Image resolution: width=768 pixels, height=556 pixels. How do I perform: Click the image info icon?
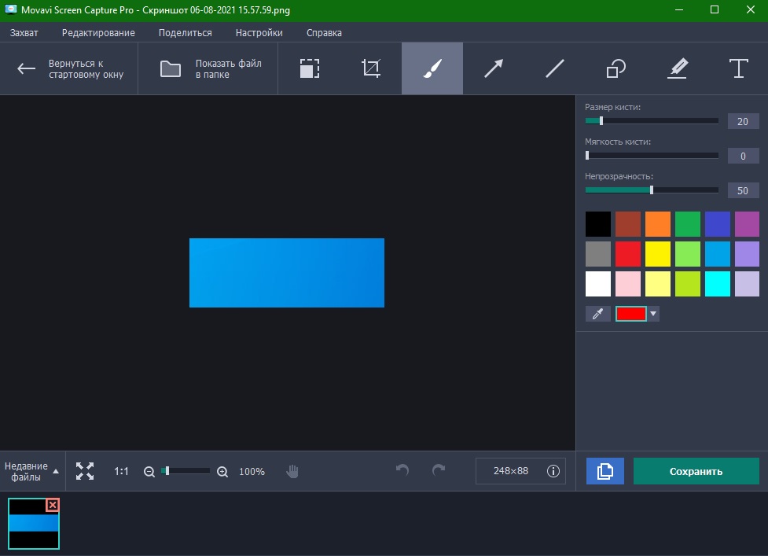(553, 471)
